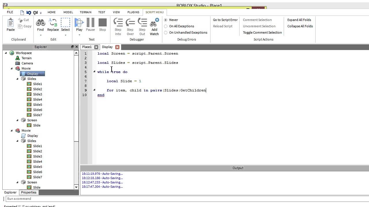Open the Play dropdown arrow
Viewport: 369px width, 207px height.
[x=79, y=35]
